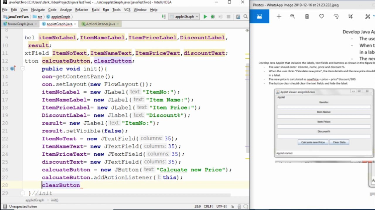Change the CRLF line separator setting
375x210 pixels.
209,206
